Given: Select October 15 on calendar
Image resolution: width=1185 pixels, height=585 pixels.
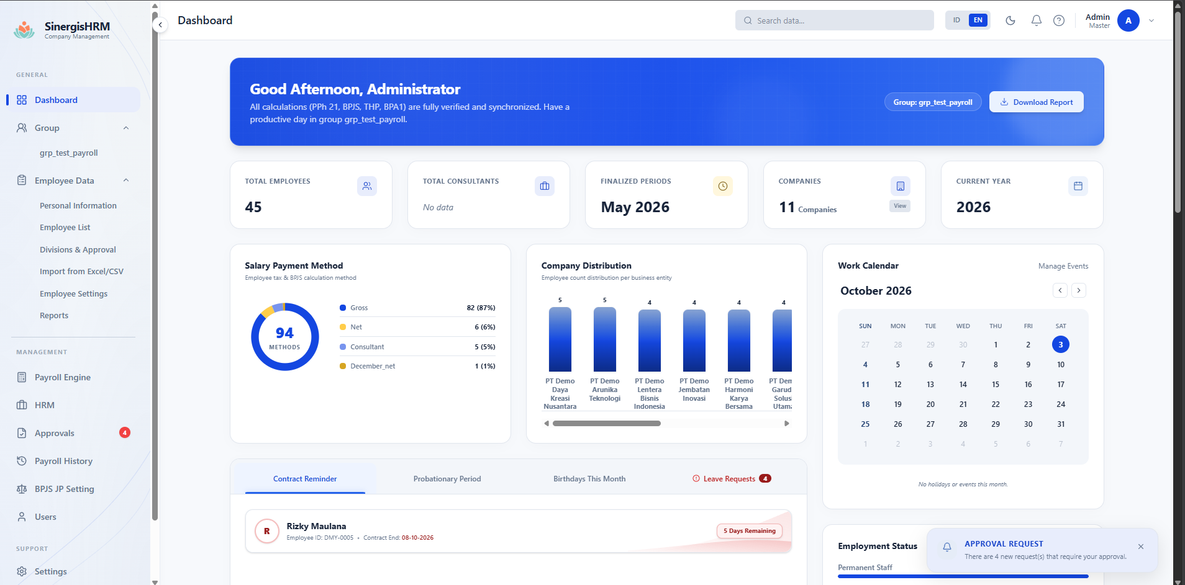Looking at the screenshot, I should (x=996, y=385).
